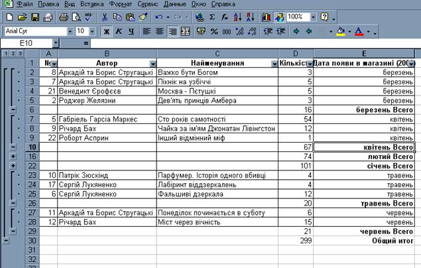The image size is (421, 268).
Task: Merge and center cells
Action: tap(185, 31)
